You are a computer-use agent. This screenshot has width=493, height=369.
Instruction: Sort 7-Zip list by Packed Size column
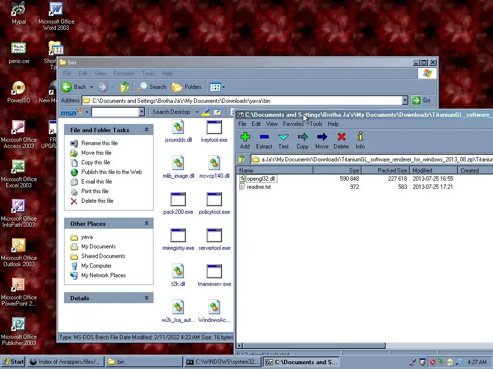(x=385, y=171)
